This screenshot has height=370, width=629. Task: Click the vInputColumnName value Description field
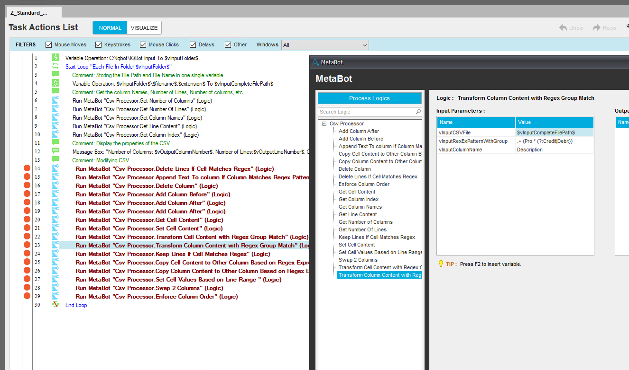[x=554, y=150]
